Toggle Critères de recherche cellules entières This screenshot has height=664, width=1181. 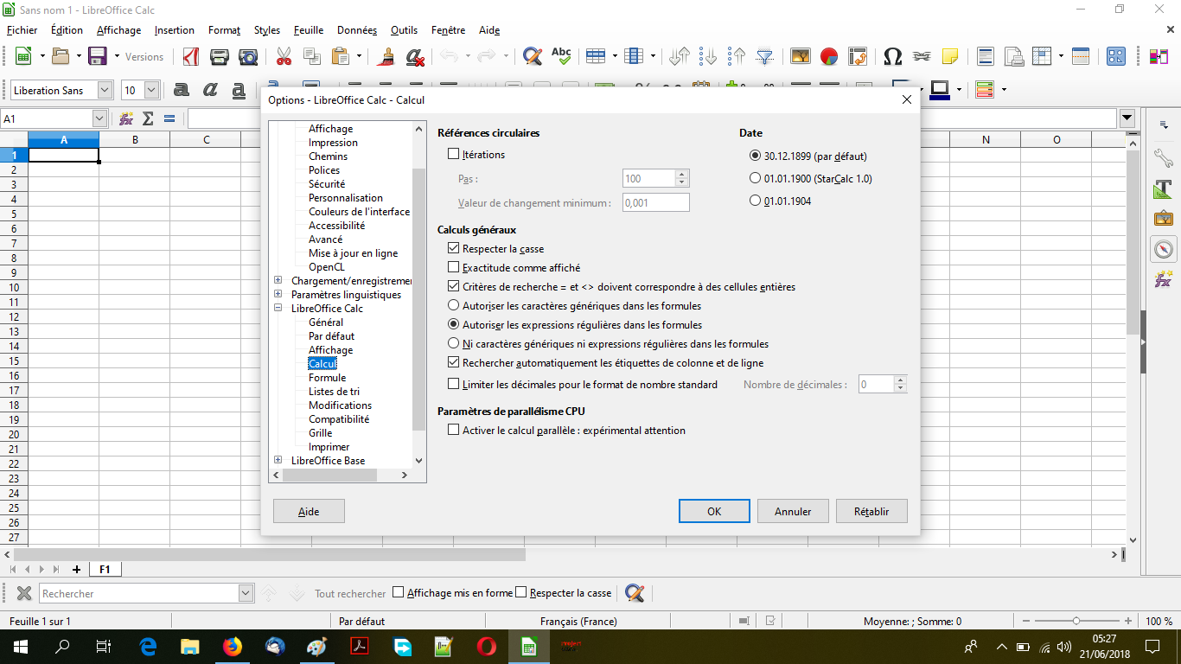[x=454, y=286]
